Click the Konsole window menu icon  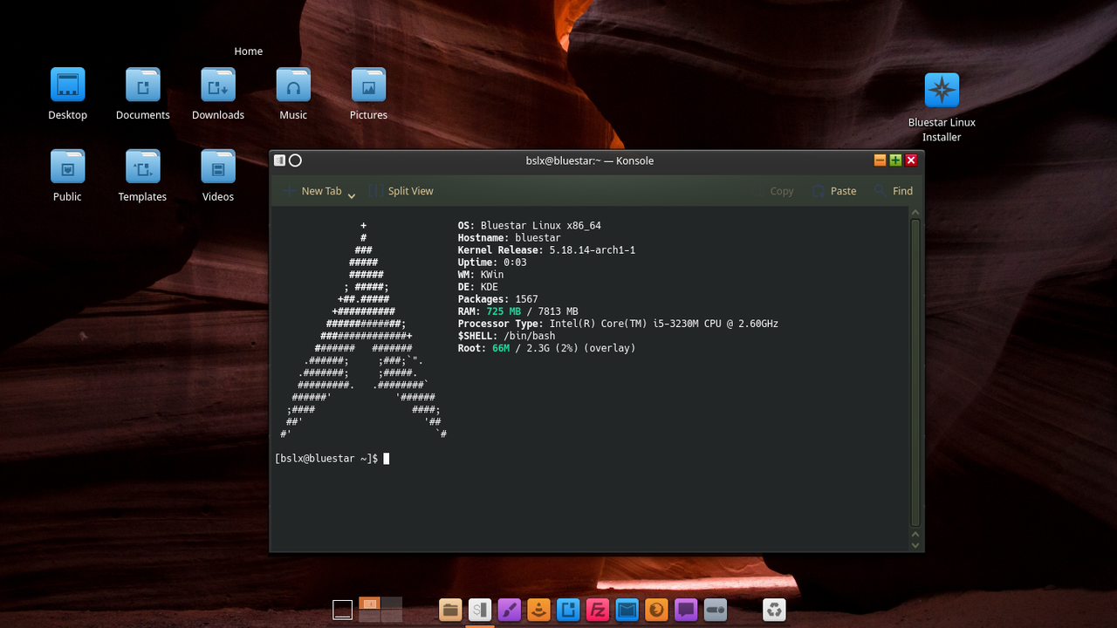point(279,160)
